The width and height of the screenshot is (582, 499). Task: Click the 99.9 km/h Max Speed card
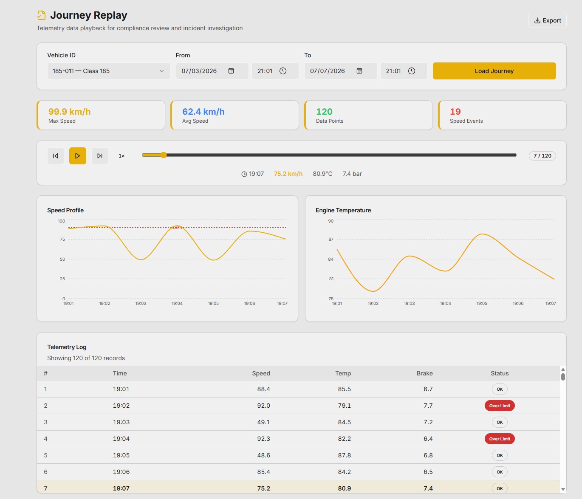tap(101, 115)
